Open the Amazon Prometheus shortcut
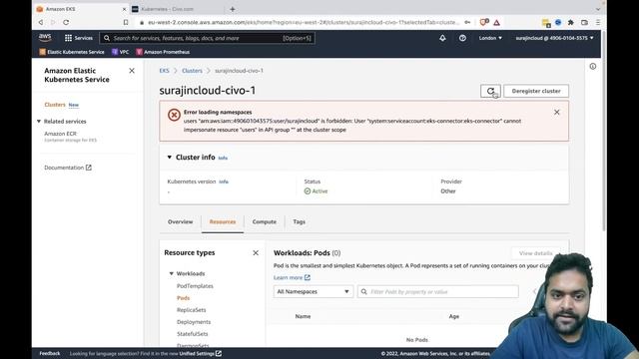This screenshot has height=359, width=639. (163, 52)
